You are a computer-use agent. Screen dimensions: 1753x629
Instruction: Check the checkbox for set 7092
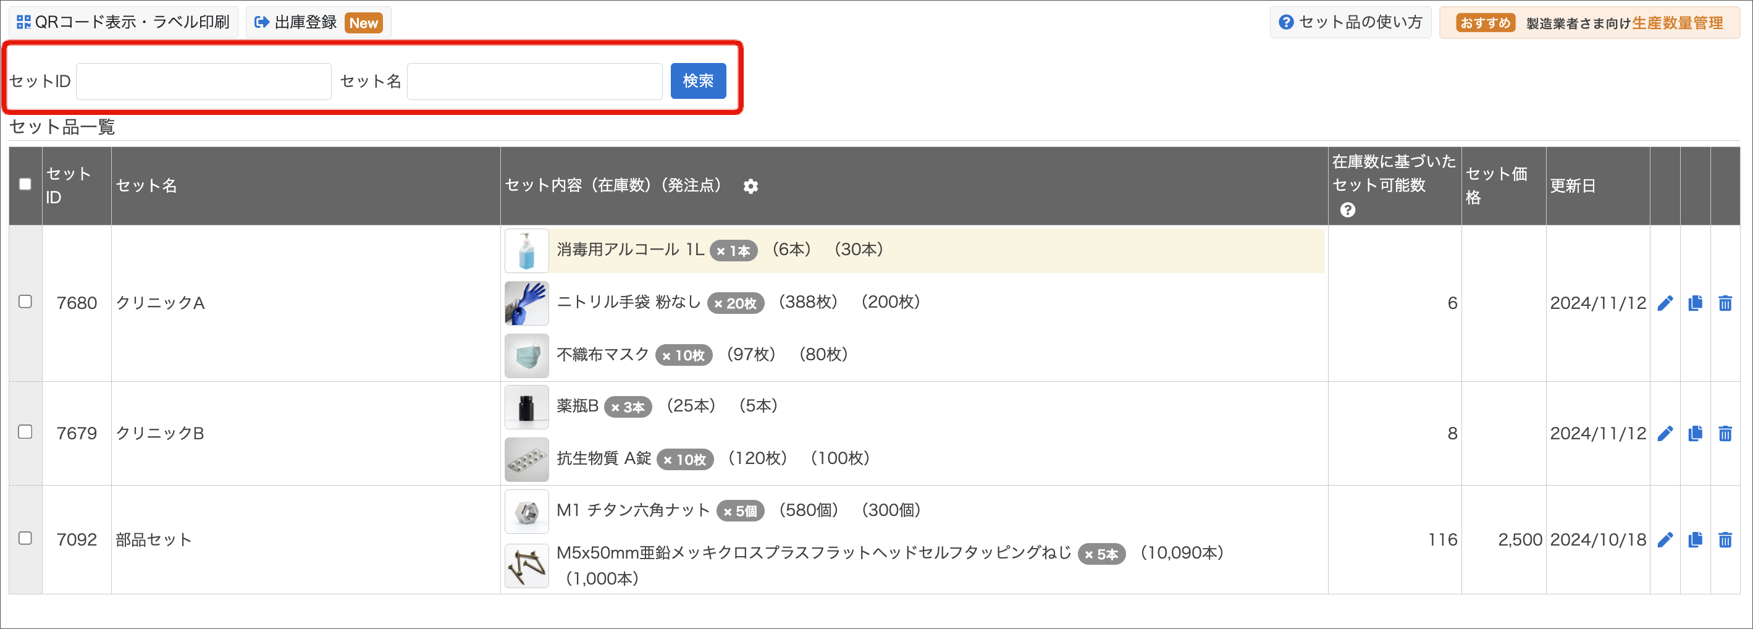[25, 539]
